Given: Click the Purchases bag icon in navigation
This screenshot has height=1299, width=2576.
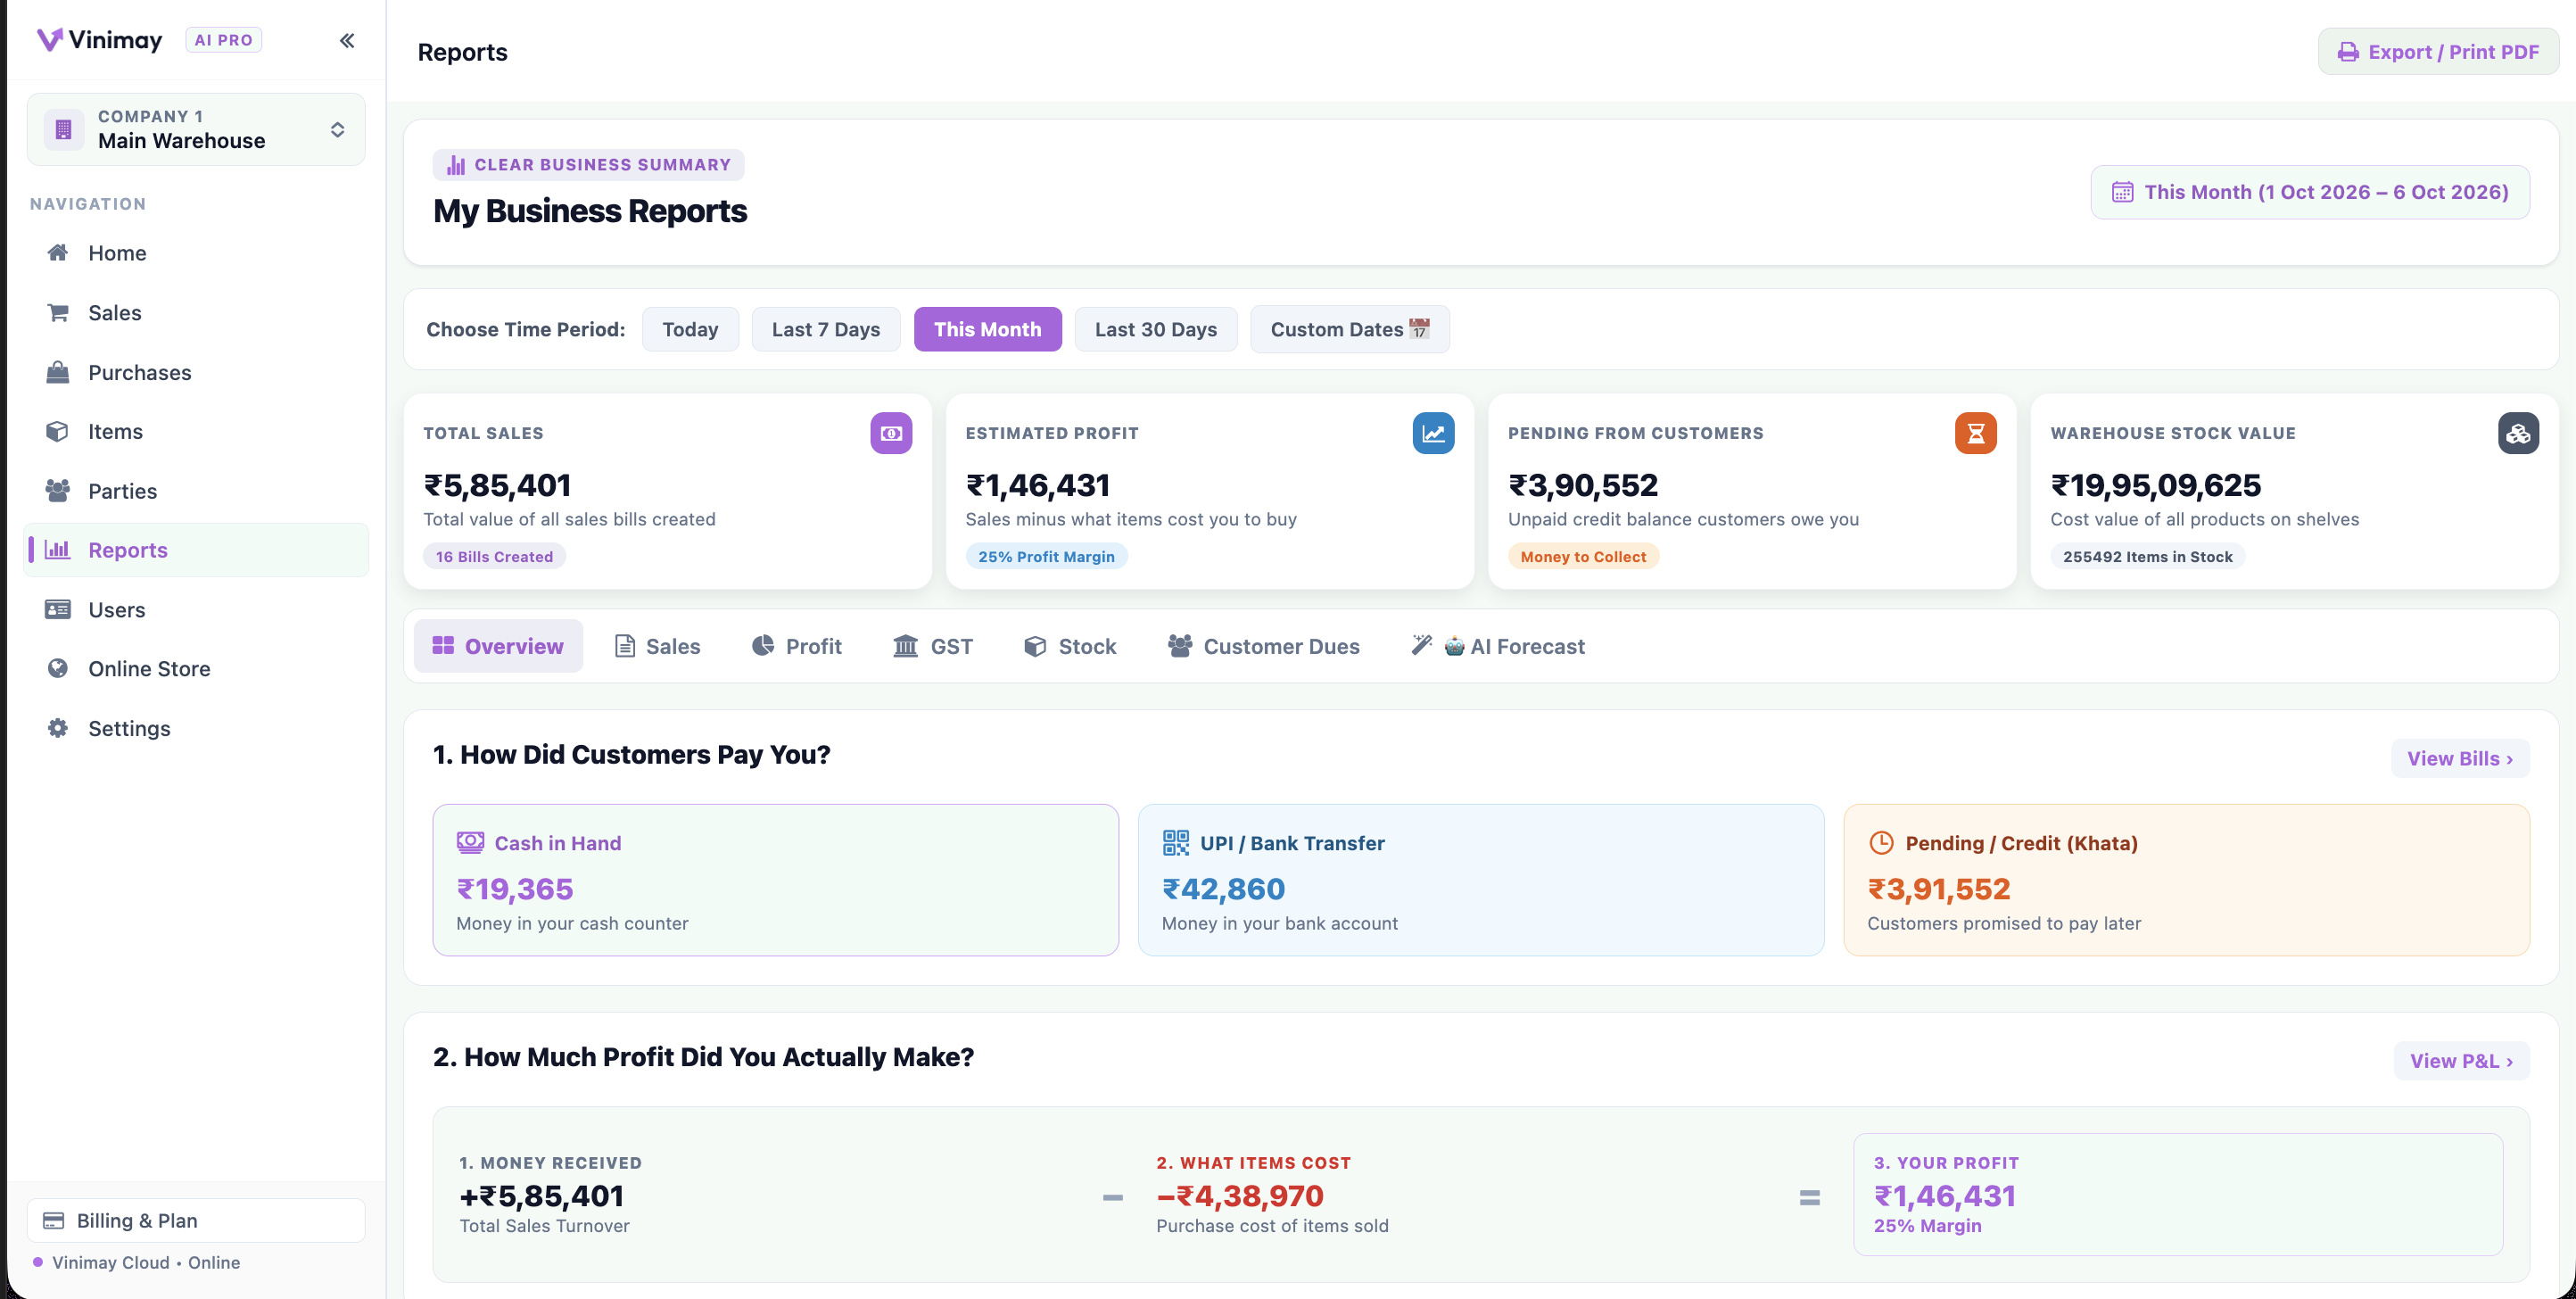Looking at the screenshot, I should [58, 372].
